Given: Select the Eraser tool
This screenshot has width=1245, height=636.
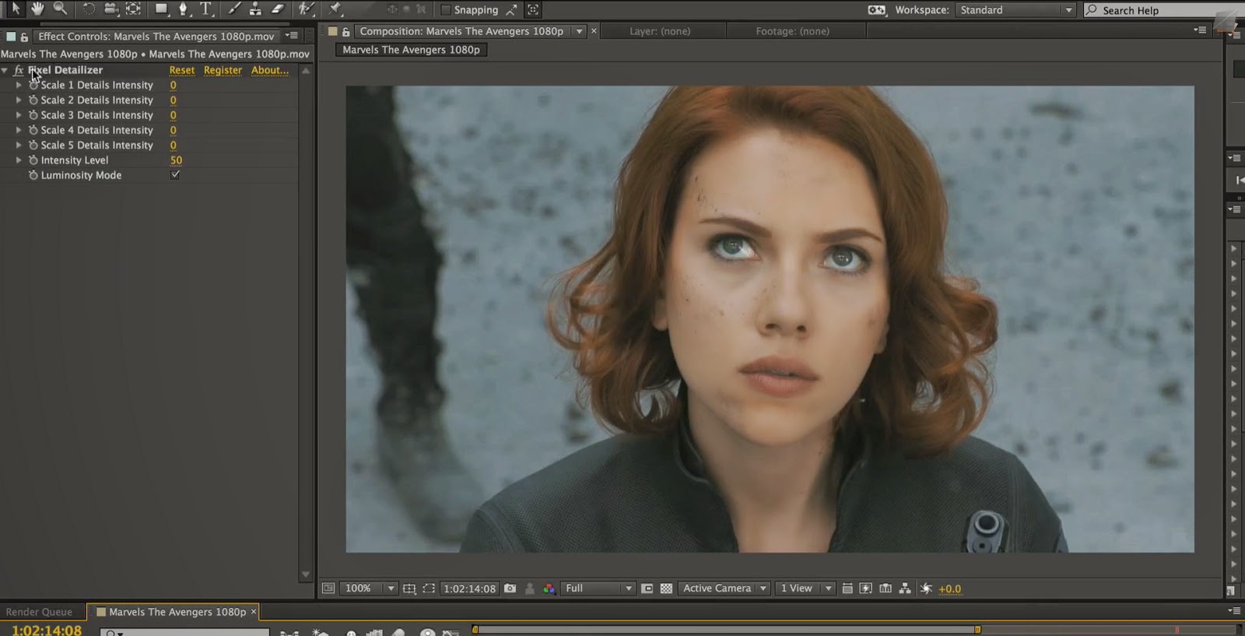Looking at the screenshot, I should [x=278, y=9].
